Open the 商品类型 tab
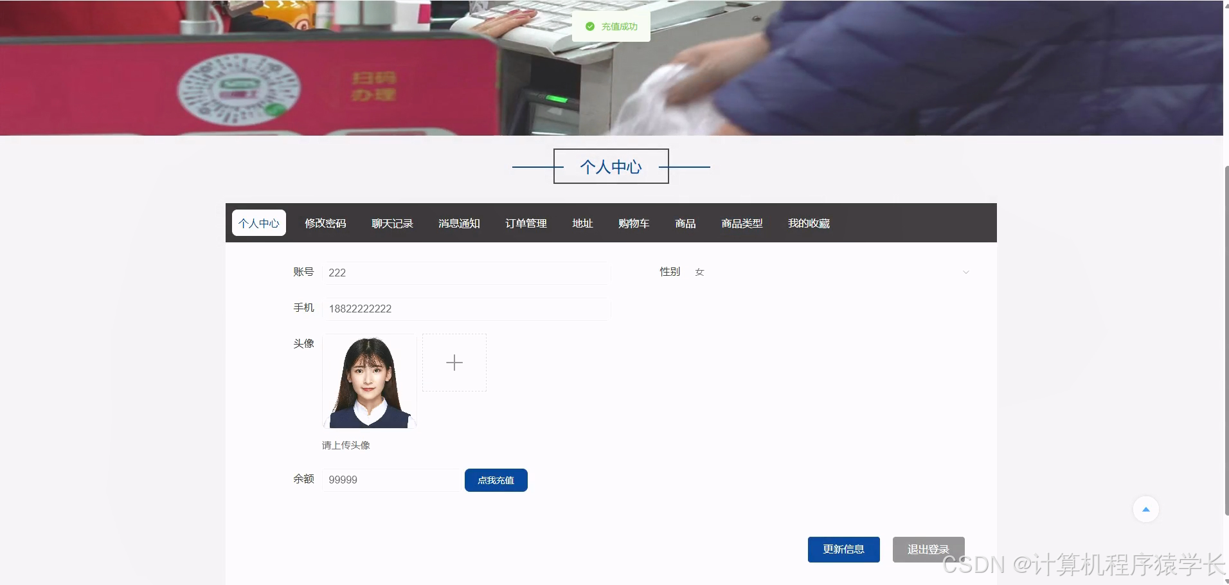 pos(741,223)
